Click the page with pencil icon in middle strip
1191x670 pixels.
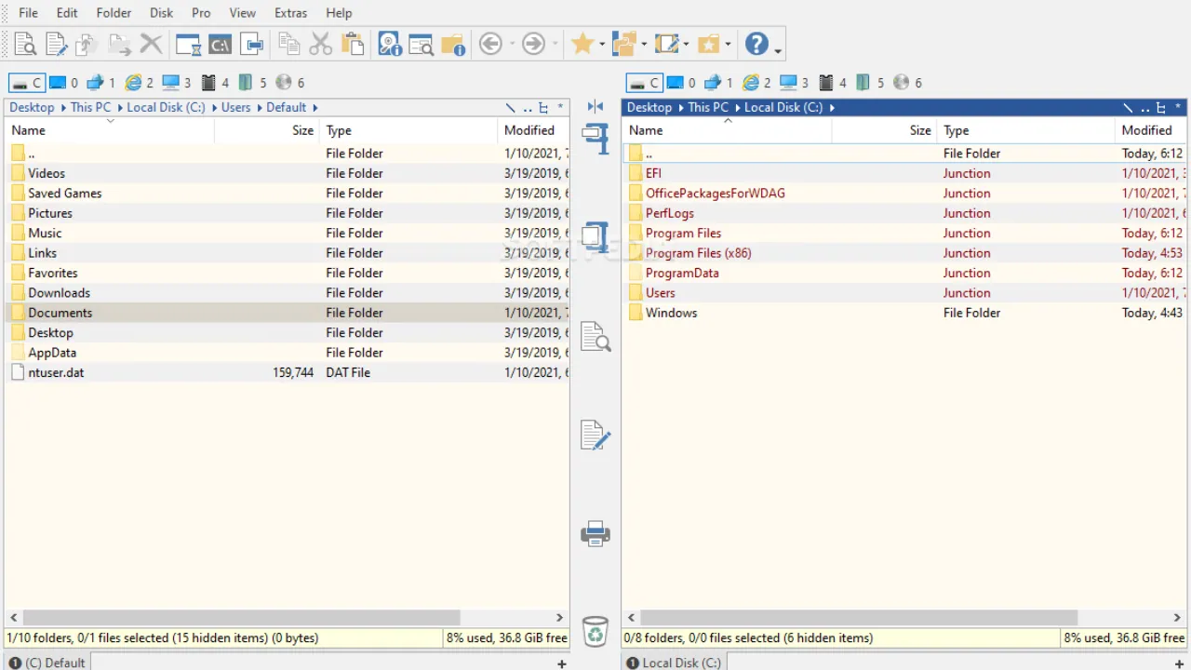(595, 435)
